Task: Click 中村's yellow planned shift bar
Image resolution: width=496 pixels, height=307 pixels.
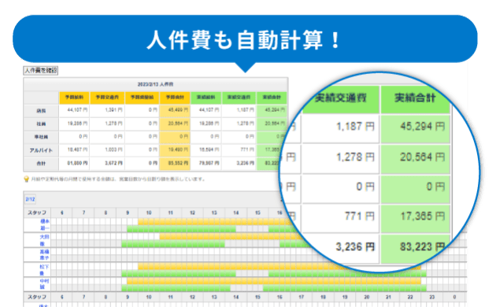Action: (274, 281)
